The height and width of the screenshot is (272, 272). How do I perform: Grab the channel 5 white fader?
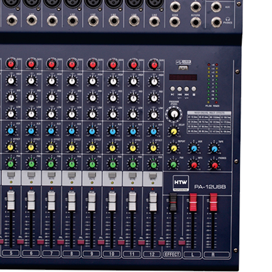11,201
